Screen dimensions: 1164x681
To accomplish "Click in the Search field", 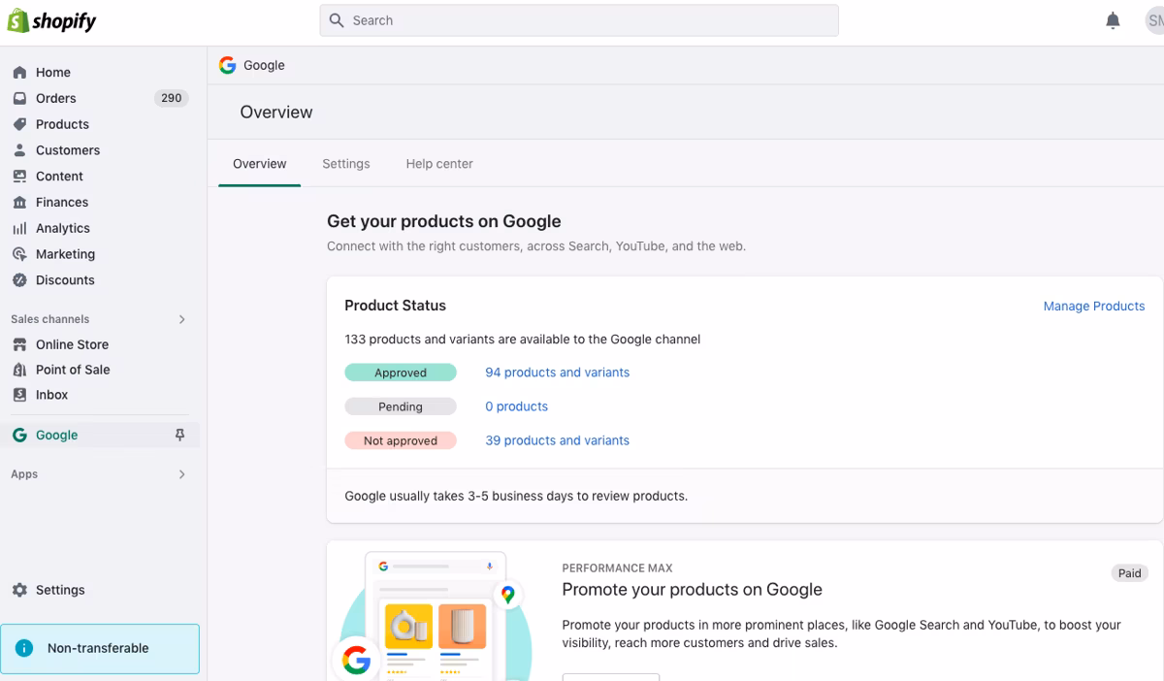I will point(579,20).
